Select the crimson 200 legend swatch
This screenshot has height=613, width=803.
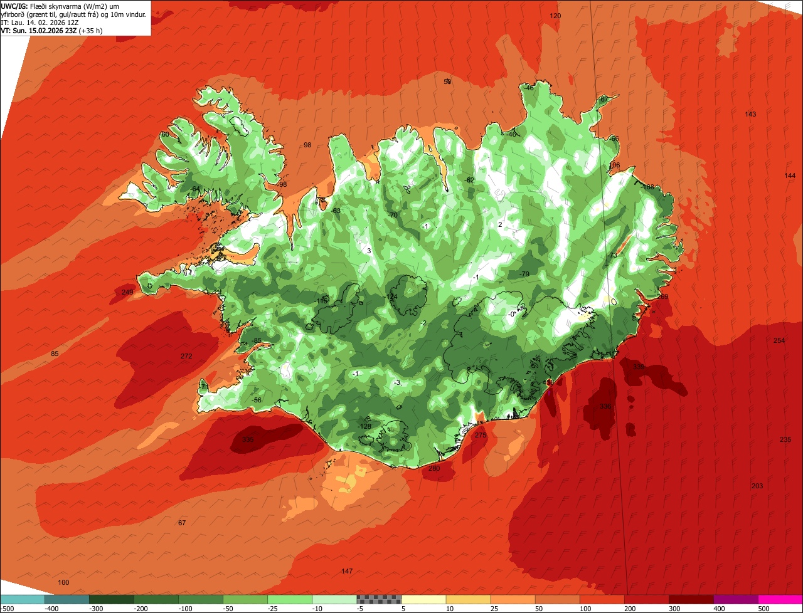[646, 599]
